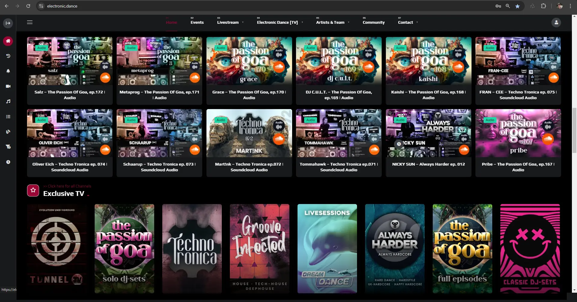Click the home icon in the sidebar
The height and width of the screenshot is (302, 577).
pyautogui.click(x=8, y=41)
